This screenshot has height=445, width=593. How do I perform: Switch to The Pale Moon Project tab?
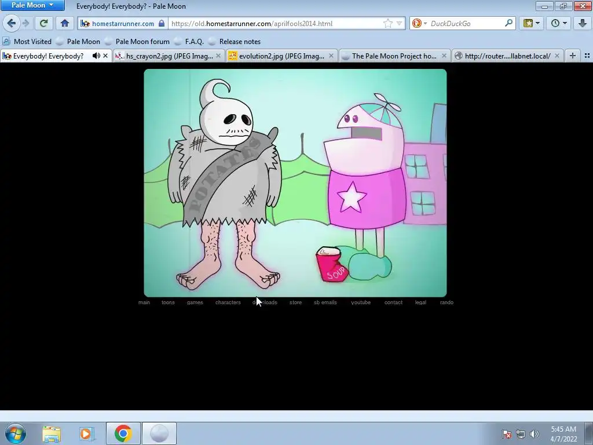pyautogui.click(x=394, y=56)
